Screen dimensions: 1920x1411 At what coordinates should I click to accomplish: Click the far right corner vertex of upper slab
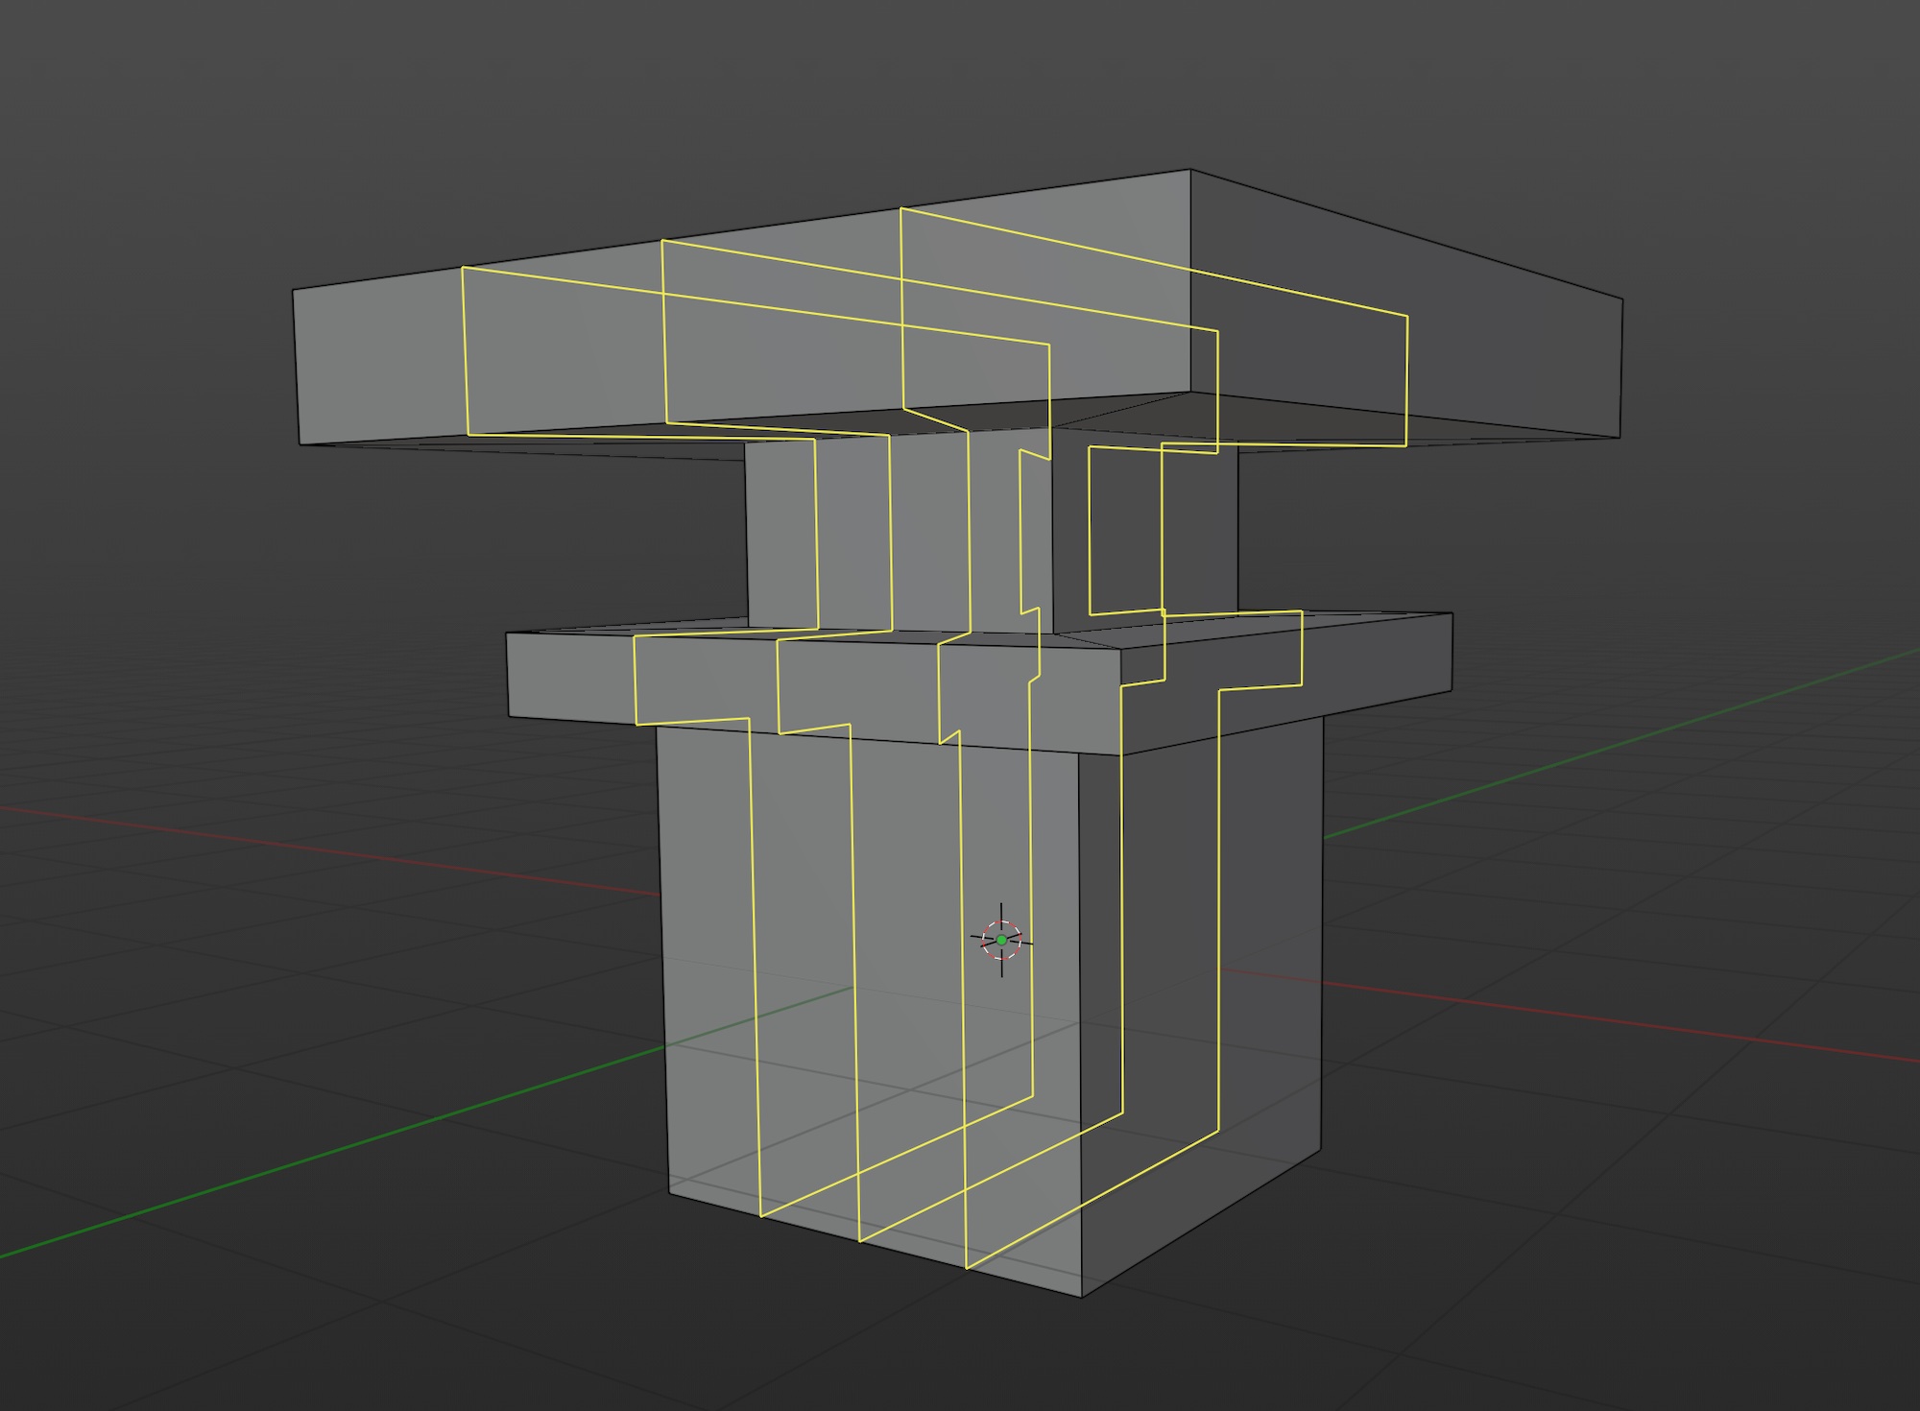click(1621, 299)
